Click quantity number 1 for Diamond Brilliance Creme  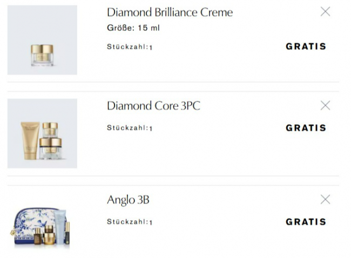tap(151, 47)
